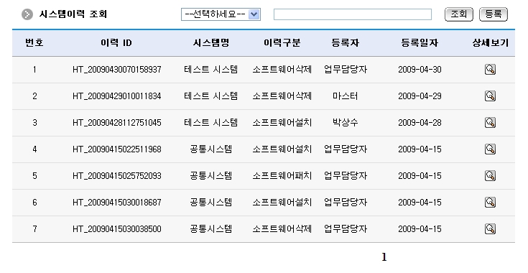528x273 pixels.
Task: View details of HT_20090415030038500
Action: 490,229
